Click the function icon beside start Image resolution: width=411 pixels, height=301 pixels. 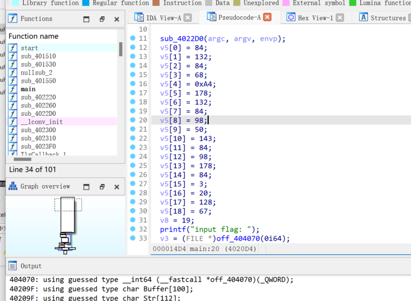12,48
